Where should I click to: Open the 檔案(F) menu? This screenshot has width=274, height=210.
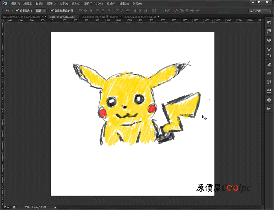coord(15,3)
